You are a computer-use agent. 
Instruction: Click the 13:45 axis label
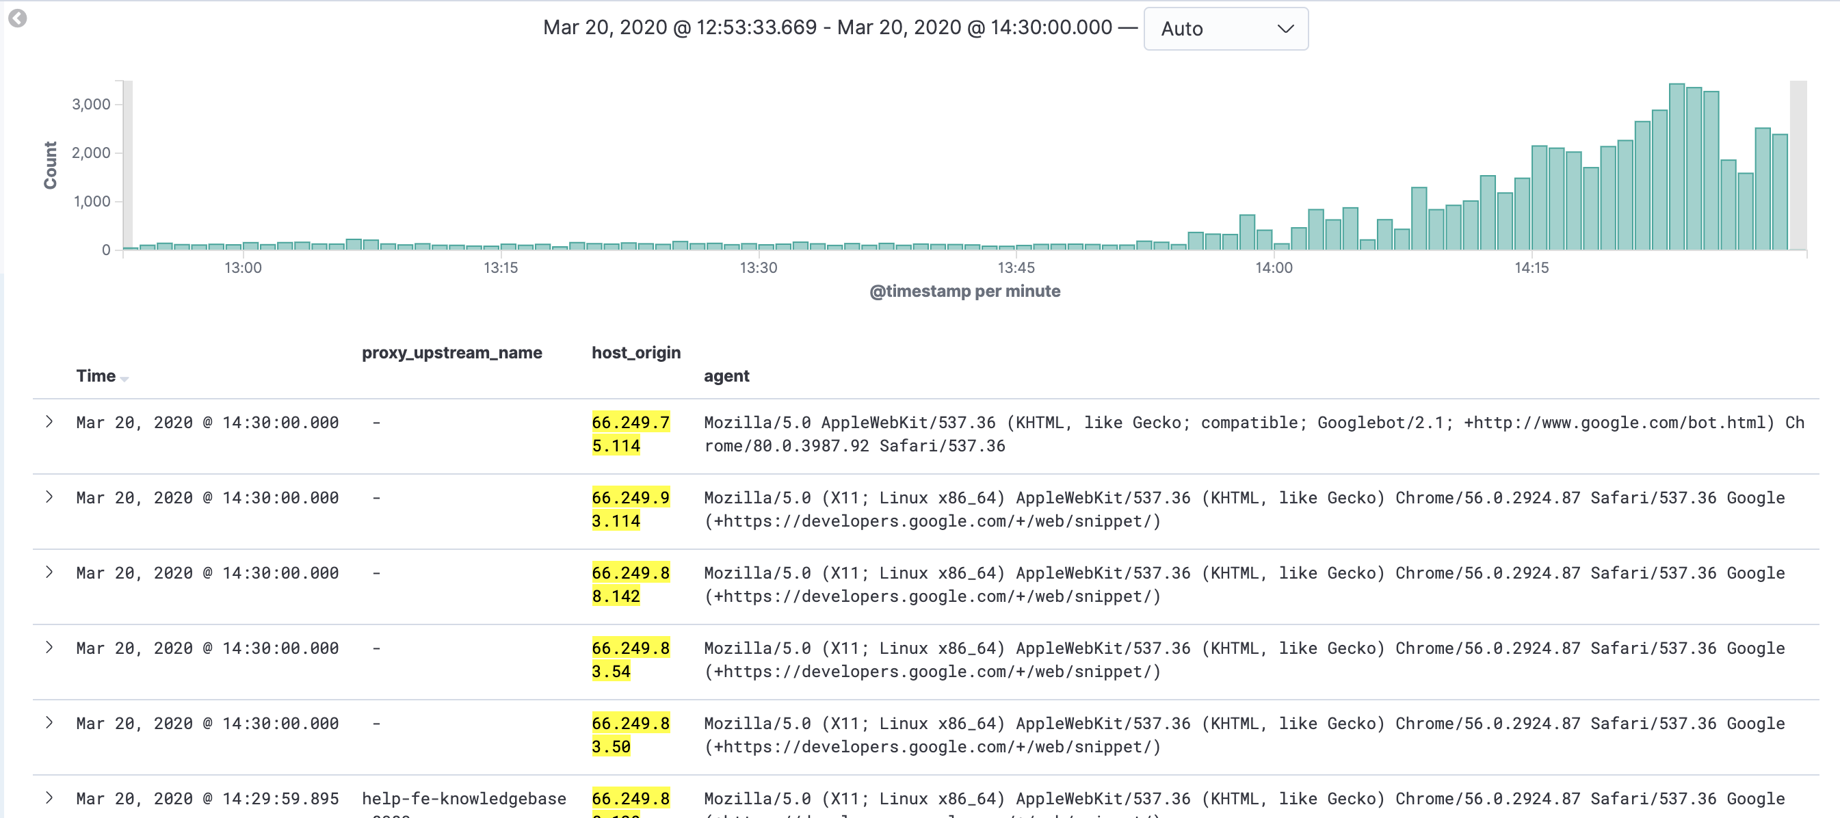pos(1016,268)
